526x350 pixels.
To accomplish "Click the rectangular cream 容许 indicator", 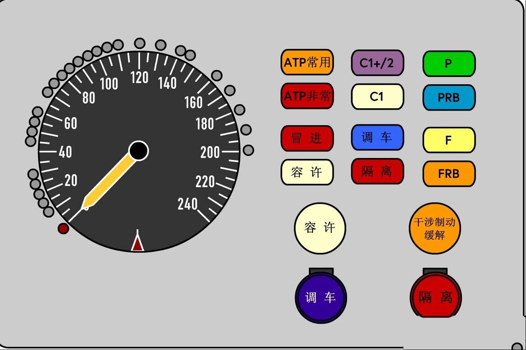I will pyautogui.click(x=307, y=172).
